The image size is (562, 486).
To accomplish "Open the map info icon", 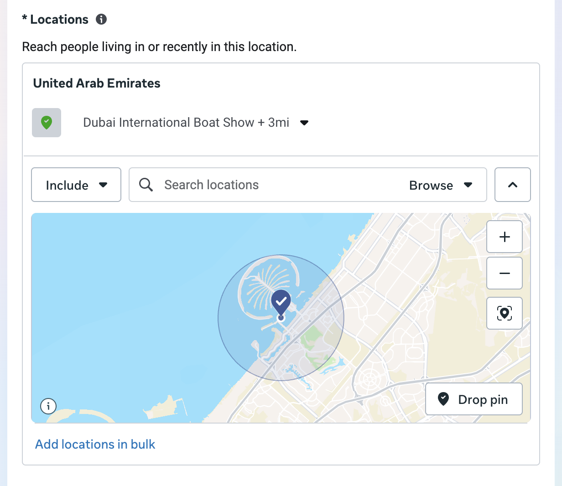I will pyautogui.click(x=48, y=405).
